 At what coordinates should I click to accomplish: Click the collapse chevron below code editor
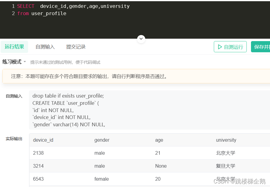pyautogui.click(x=141, y=39)
